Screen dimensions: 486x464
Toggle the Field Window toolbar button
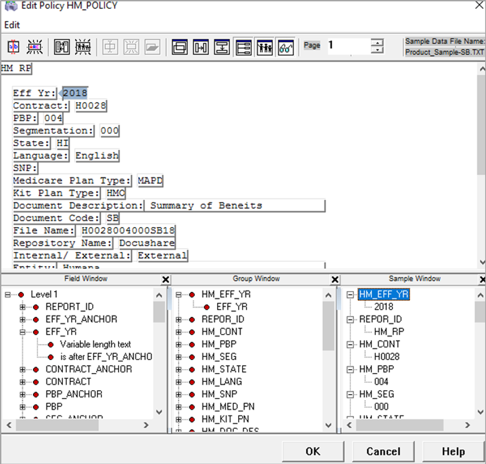tap(243, 47)
